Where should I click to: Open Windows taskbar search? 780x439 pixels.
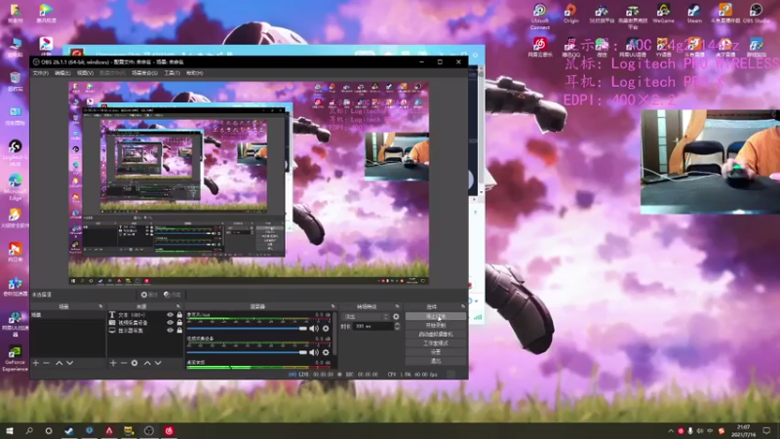tap(29, 431)
